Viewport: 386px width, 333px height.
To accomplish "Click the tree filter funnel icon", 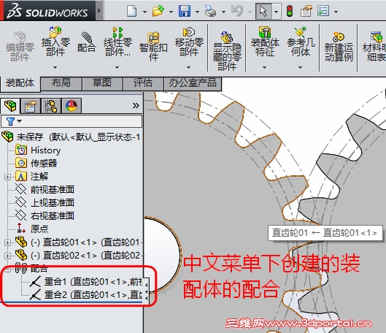I will click(x=10, y=121).
